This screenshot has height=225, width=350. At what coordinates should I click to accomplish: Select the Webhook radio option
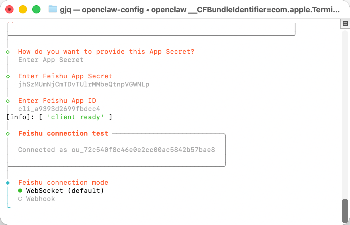click(20, 199)
